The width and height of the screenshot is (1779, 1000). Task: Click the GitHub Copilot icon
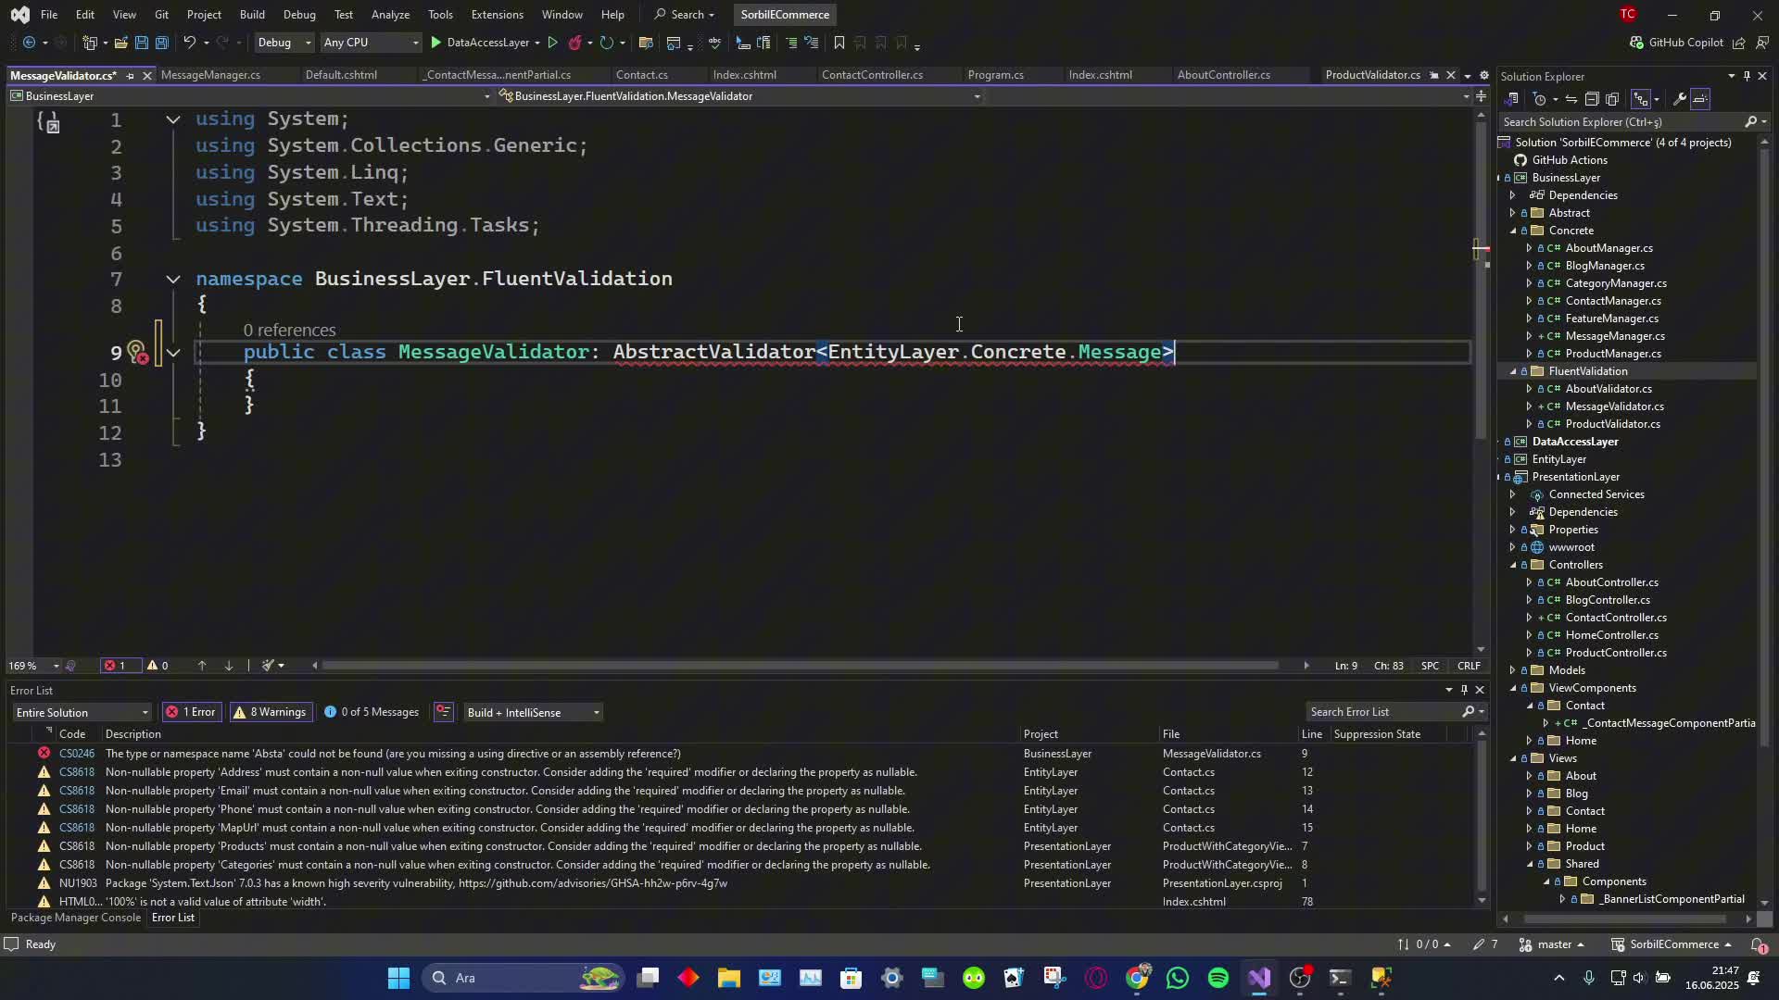click(1635, 43)
